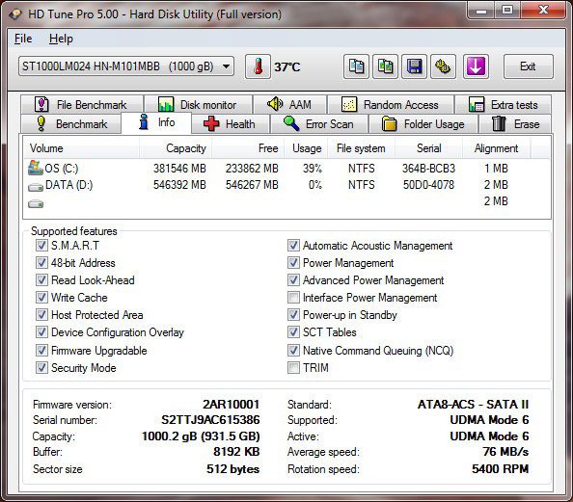Open the AAM tab
The image size is (573, 502).
point(289,104)
